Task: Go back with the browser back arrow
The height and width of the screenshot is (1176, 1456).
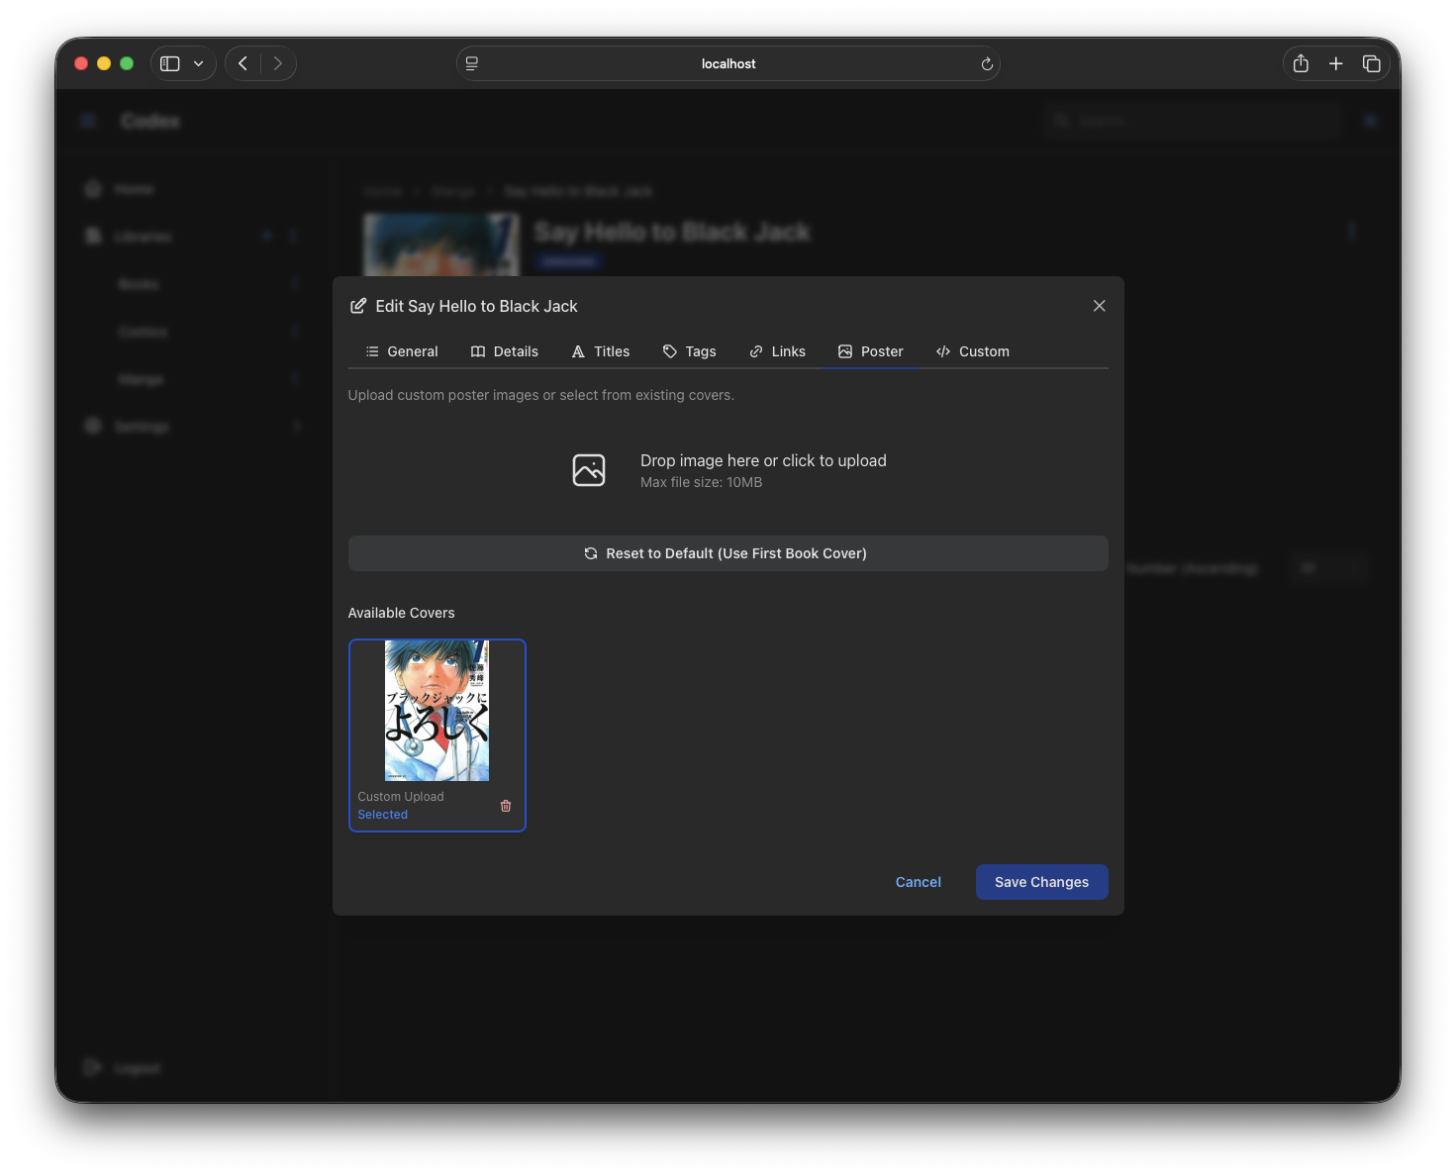Action: 243,63
